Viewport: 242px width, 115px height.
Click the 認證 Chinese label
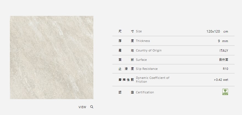[126, 92]
